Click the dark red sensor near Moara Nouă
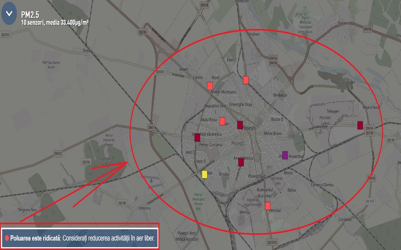The image size is (401, 250). 360,125
